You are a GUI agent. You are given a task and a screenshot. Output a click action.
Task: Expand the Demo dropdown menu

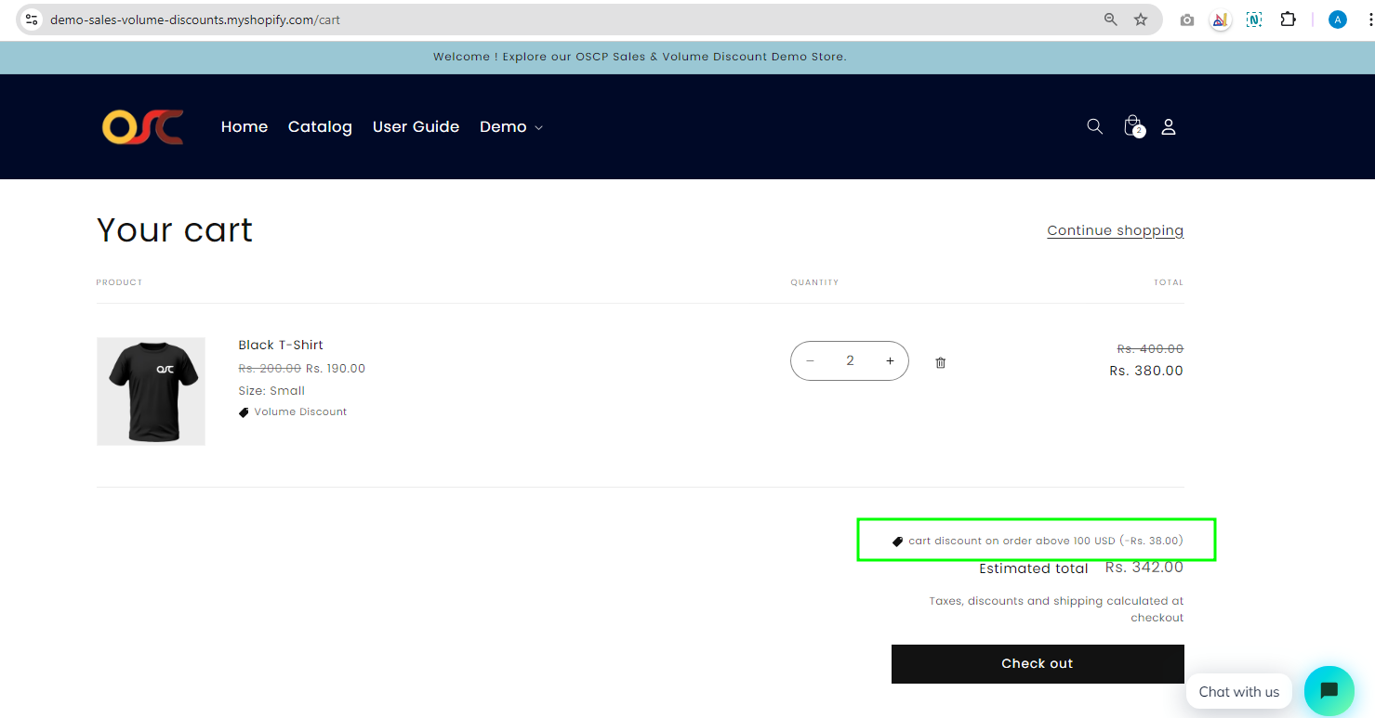point(510,127)
